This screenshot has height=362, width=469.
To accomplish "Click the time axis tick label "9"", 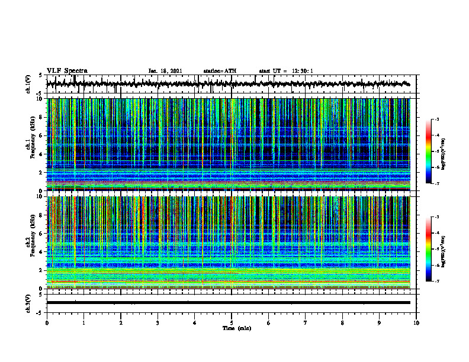I will tap(379, 323).
